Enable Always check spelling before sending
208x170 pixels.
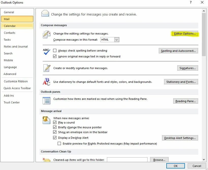[55, 50]
